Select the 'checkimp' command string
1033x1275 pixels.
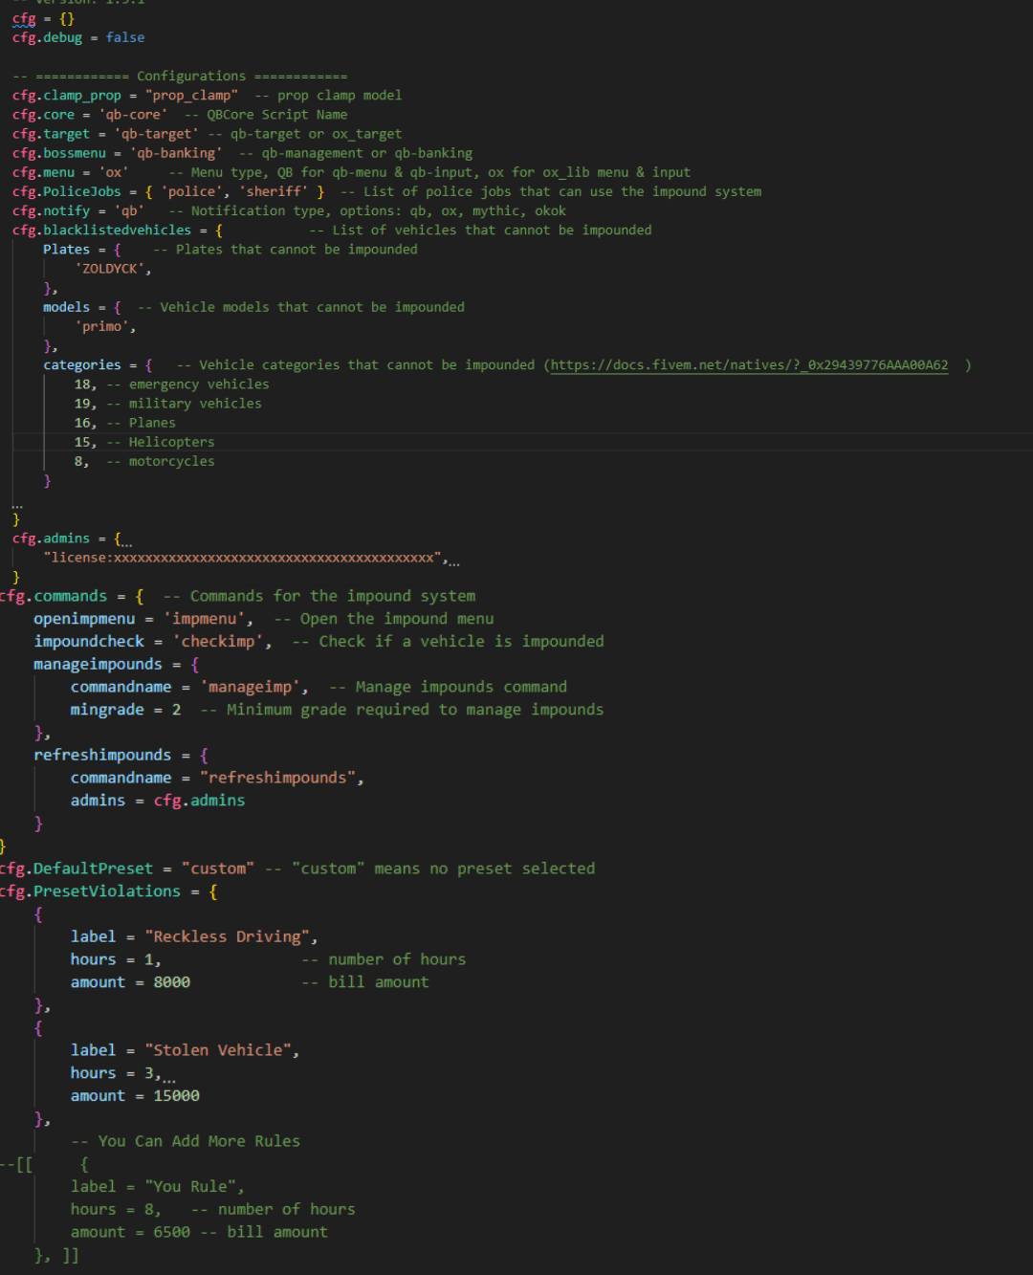(218, 642)
